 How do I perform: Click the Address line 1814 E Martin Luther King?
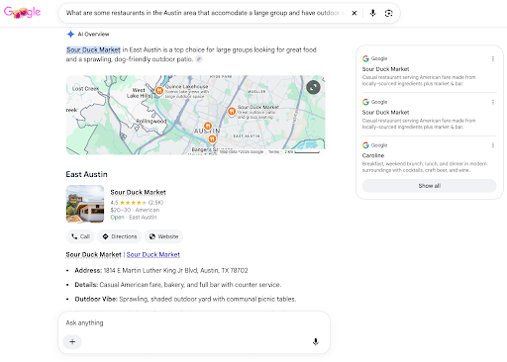coord(161,270)
